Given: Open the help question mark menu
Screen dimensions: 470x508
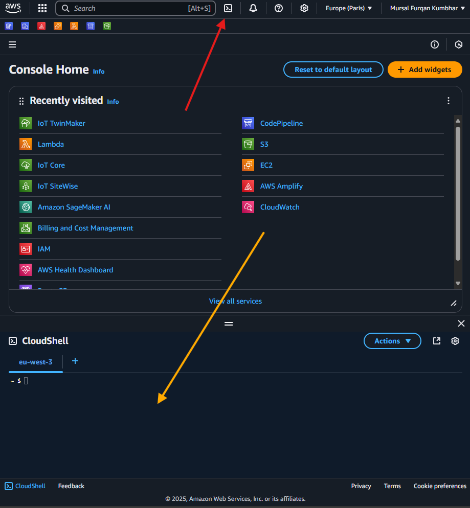Looking at the screenshot, I should point(278,8).
